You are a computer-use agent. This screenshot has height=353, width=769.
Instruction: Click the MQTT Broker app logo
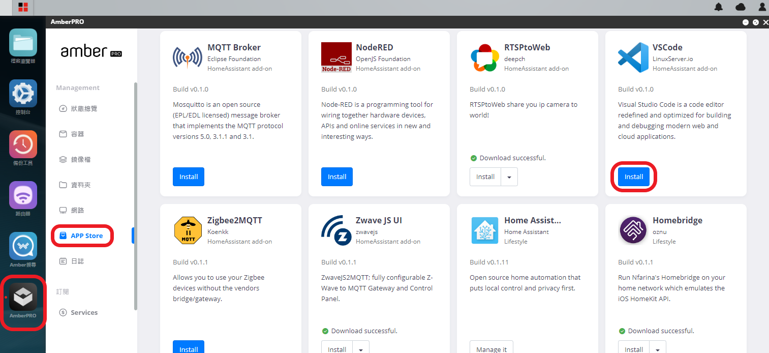pyautogui.click(x=188, y=57)
